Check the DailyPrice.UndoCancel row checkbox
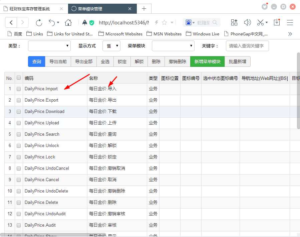The width and height of the screenshot is (300, 237). point(19,168)
